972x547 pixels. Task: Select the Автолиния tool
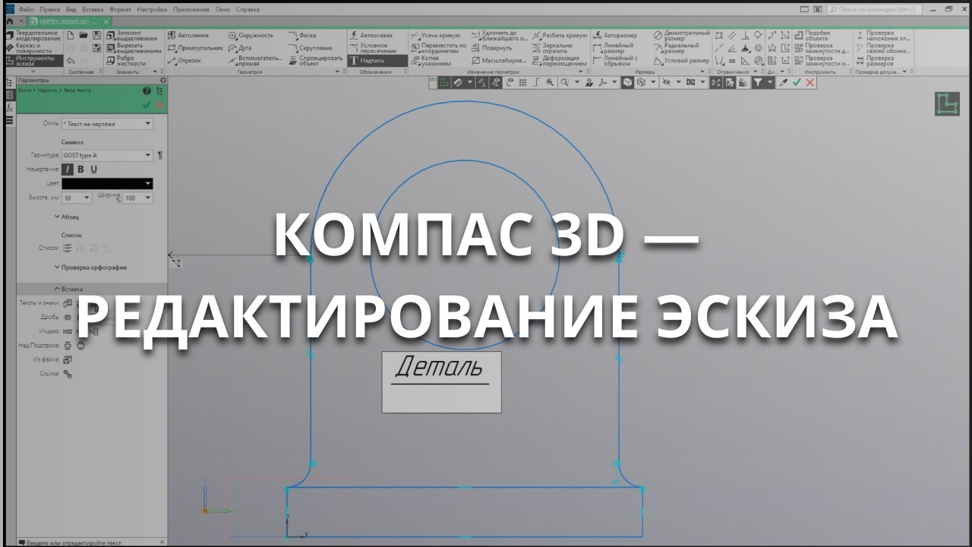pyautogui.click(x=188, y=35)
